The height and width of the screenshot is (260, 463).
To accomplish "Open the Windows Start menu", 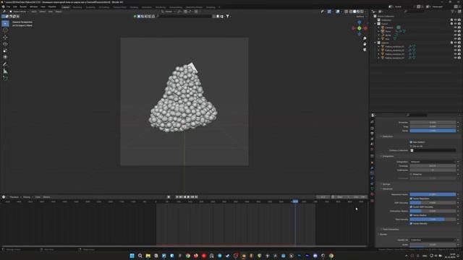I will pyautogui.click(x=132, y=256).
